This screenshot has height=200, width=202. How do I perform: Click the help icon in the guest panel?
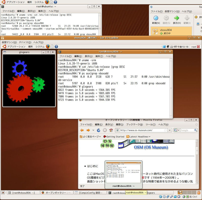coord(56,46)
